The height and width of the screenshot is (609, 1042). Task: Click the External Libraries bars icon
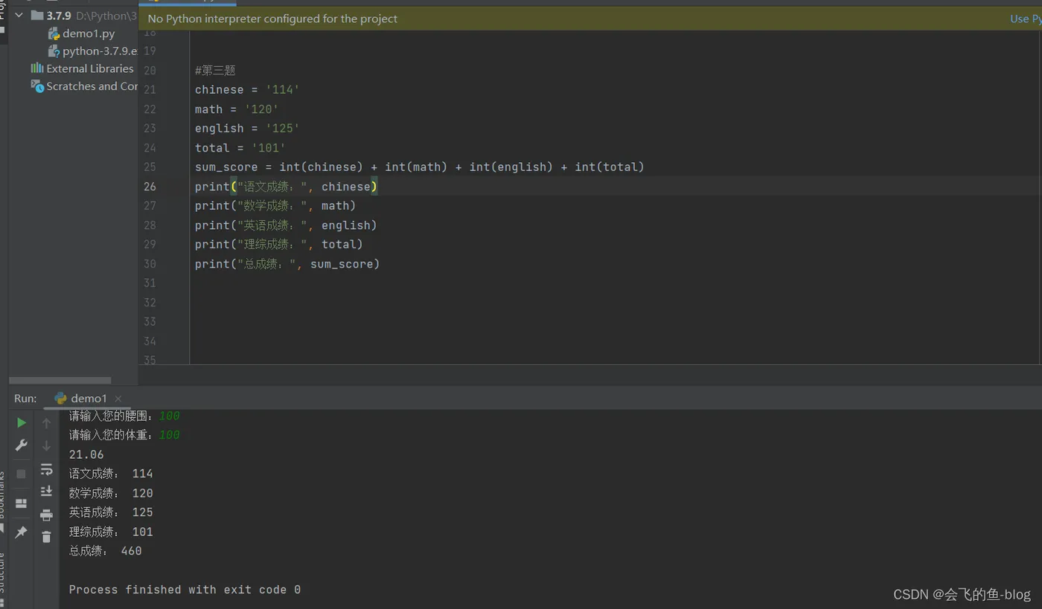[37, 68]
